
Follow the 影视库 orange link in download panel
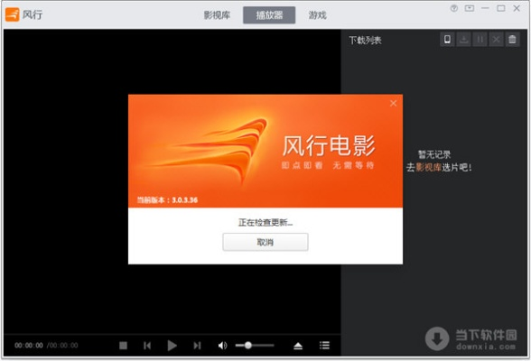428,167
